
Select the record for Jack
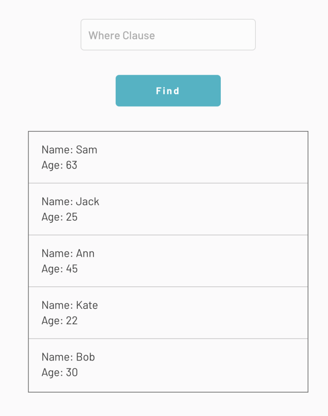pos(168,209)
